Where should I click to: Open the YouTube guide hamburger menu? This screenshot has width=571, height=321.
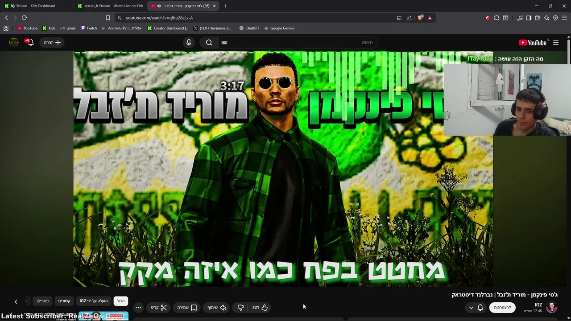click(x=556, y=42)
